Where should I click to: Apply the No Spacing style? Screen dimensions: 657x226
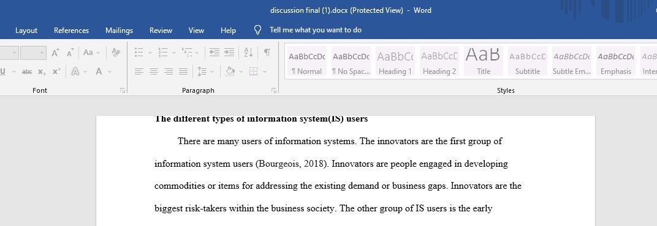(351, 62)
